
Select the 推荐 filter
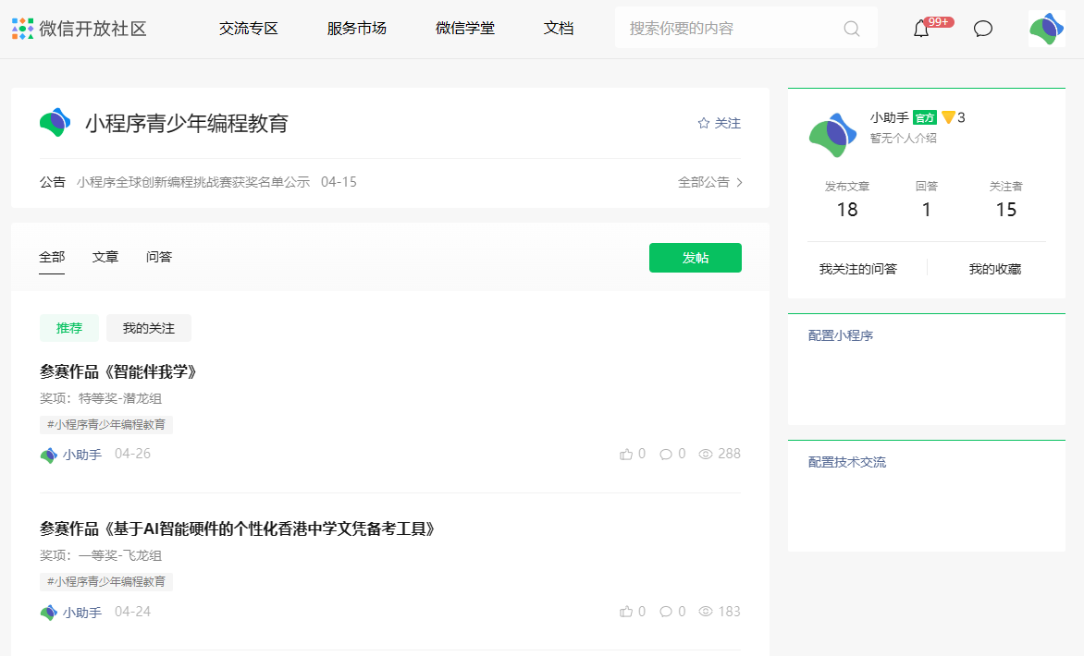[x=69, y=328]
